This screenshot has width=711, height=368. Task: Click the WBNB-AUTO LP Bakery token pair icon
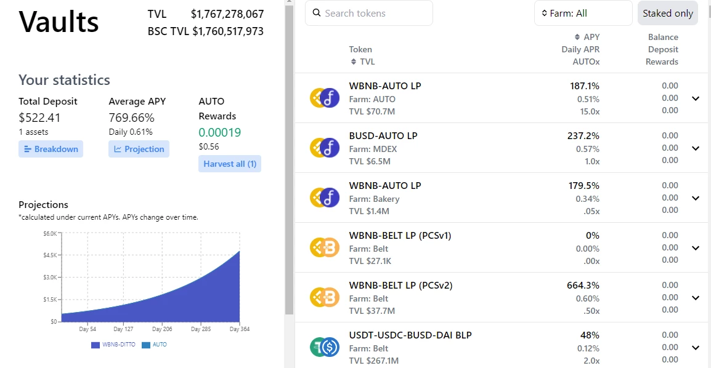tap(325, 198)
